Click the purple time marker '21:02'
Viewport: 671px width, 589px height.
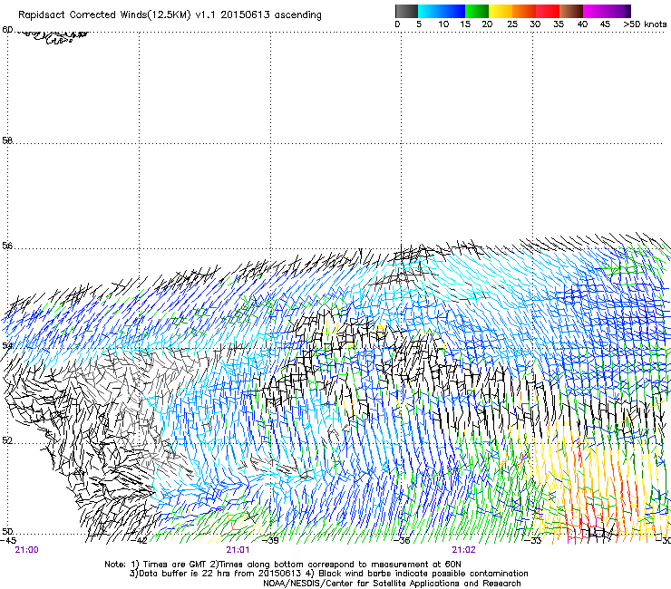coord(464,550)
